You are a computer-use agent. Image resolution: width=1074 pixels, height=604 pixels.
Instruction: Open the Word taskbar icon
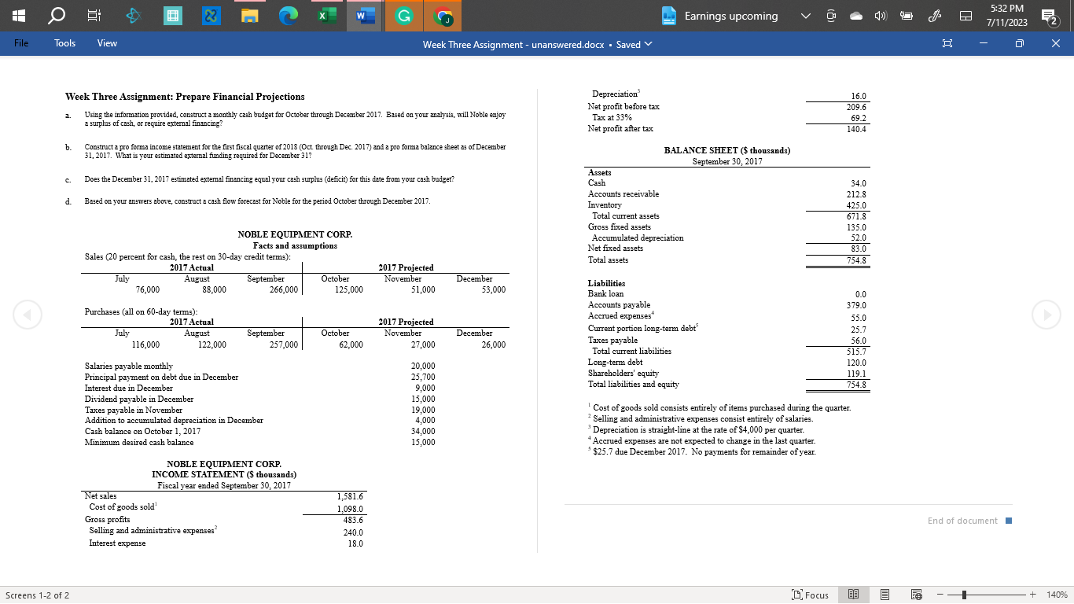[365, 16]
